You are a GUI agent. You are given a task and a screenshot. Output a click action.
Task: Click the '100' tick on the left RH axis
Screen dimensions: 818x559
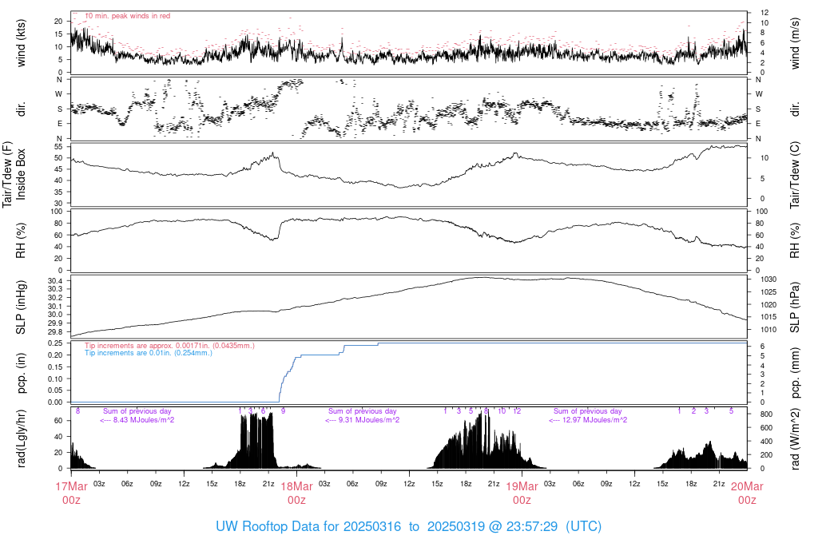(57, 212)
